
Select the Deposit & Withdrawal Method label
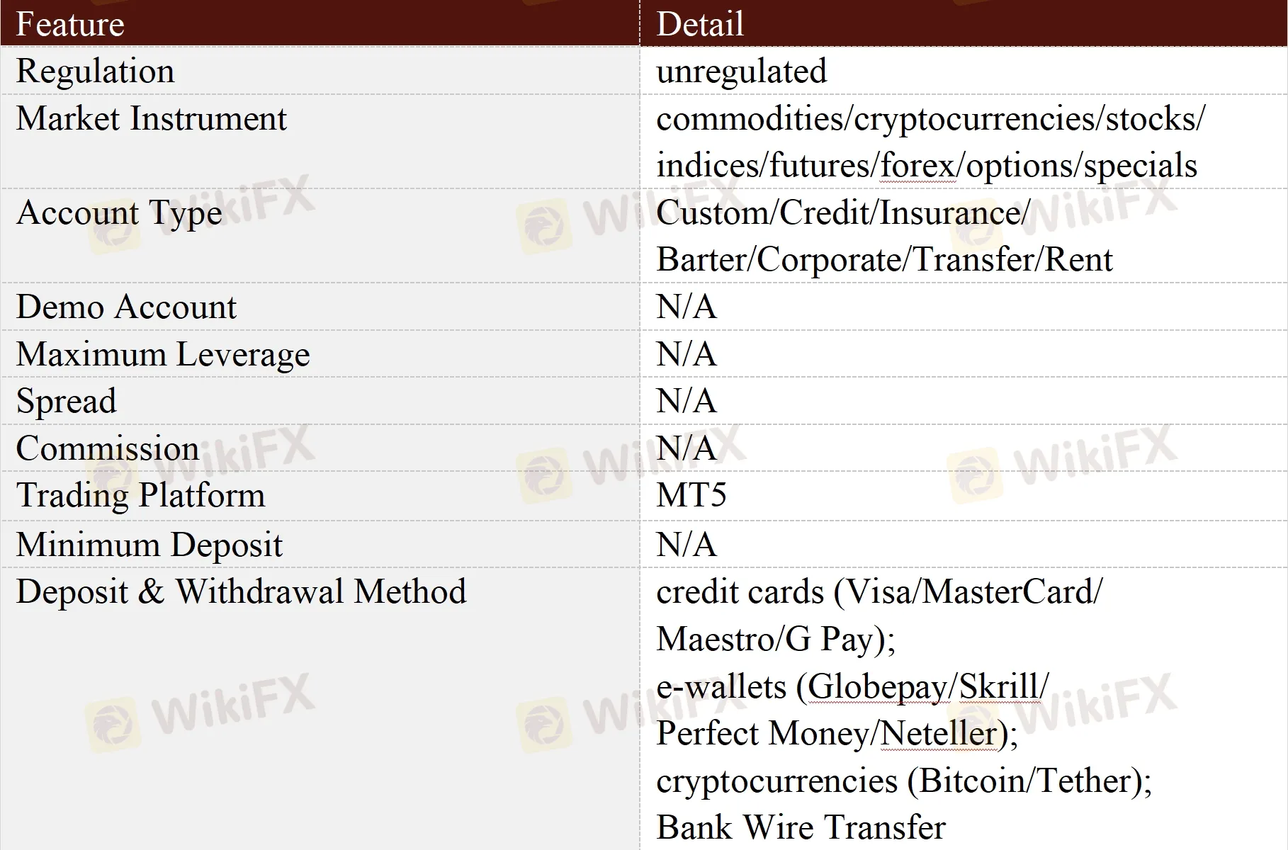coord(241,591)
